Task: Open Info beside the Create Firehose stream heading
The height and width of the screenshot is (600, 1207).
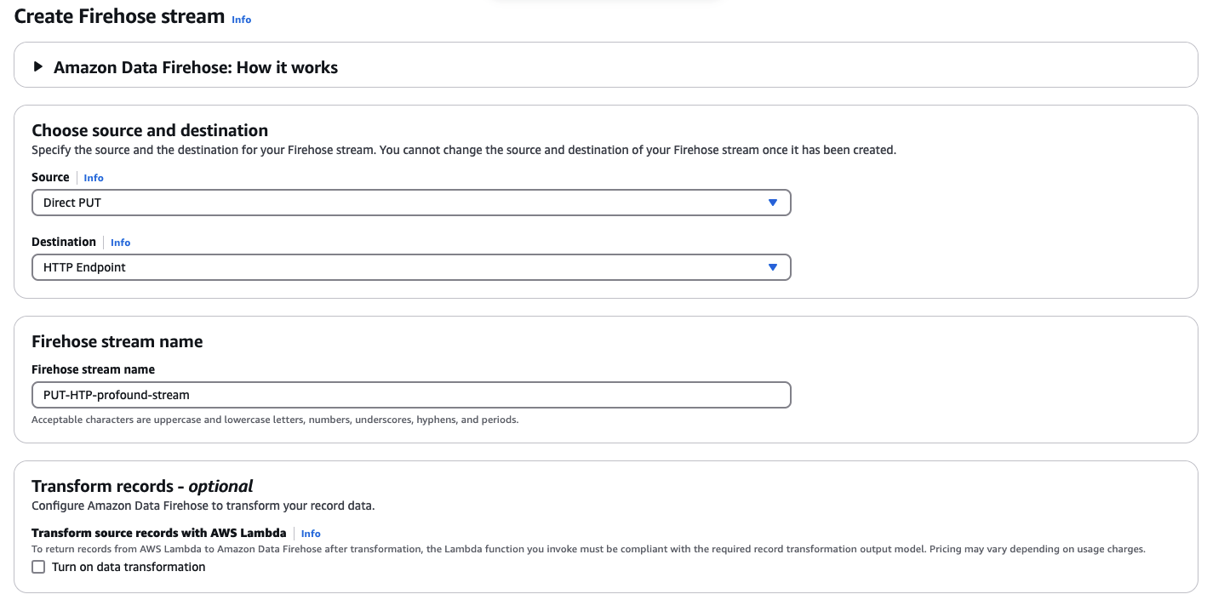Action: [241, 19]
